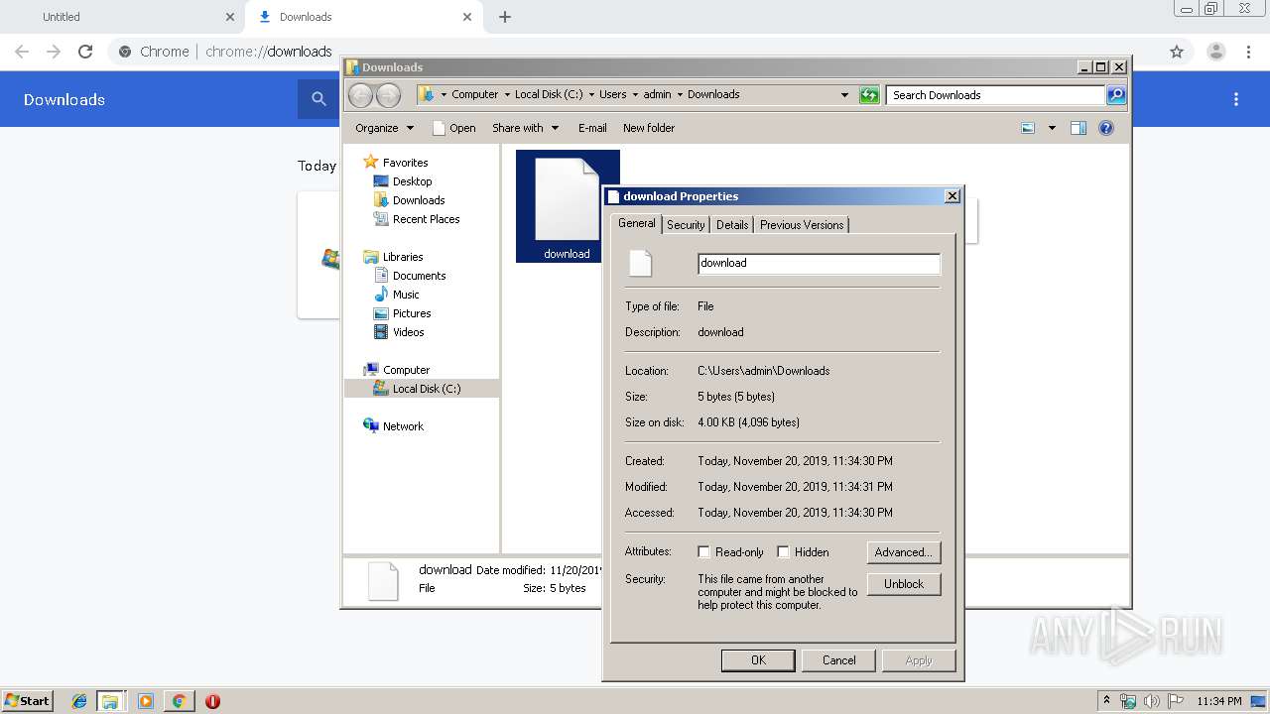Expand Local Disk (C:) breadcrumb arrow

pos(590,95)
